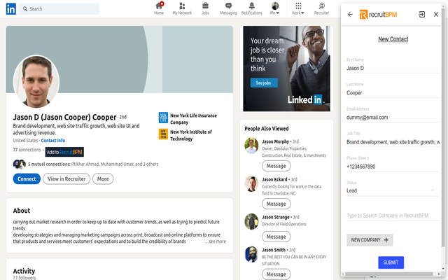
Task: Open the New York Life Insurance logo
Action: click(x=163, y=118)
